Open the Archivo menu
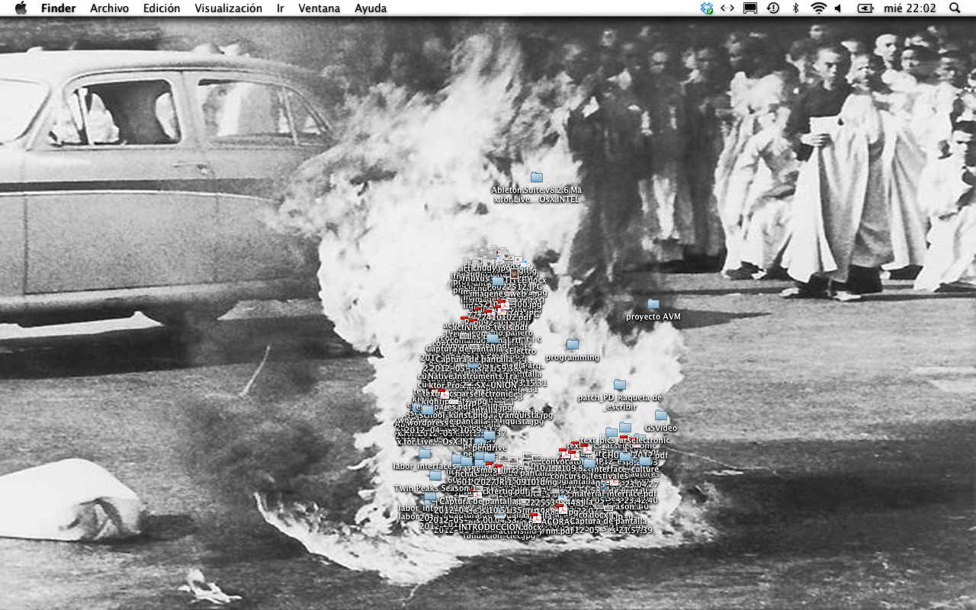This screenshot has width=976, height=610. click(109, 8)
